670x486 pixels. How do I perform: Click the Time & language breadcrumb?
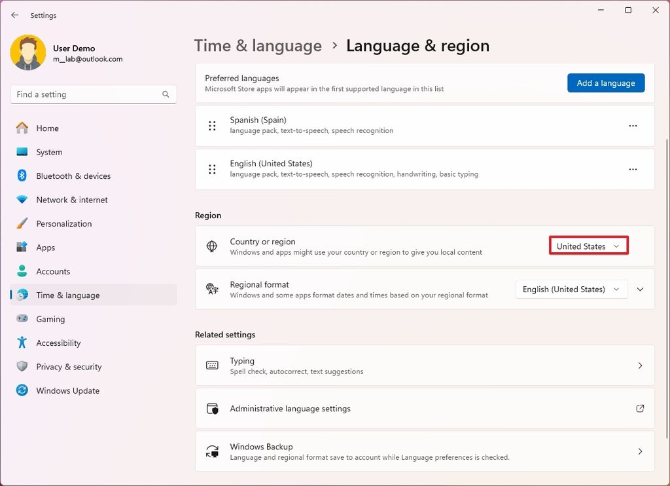click(258, 45)
